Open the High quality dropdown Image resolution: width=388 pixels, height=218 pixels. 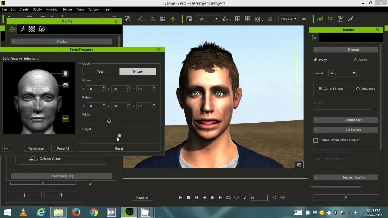click(207, 19)
